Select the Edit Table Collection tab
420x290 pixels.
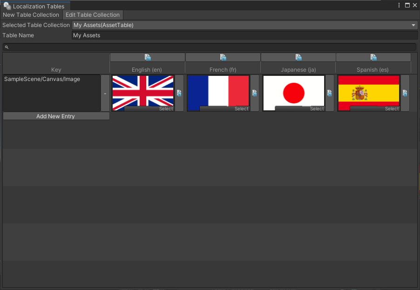tap(92, 14)
